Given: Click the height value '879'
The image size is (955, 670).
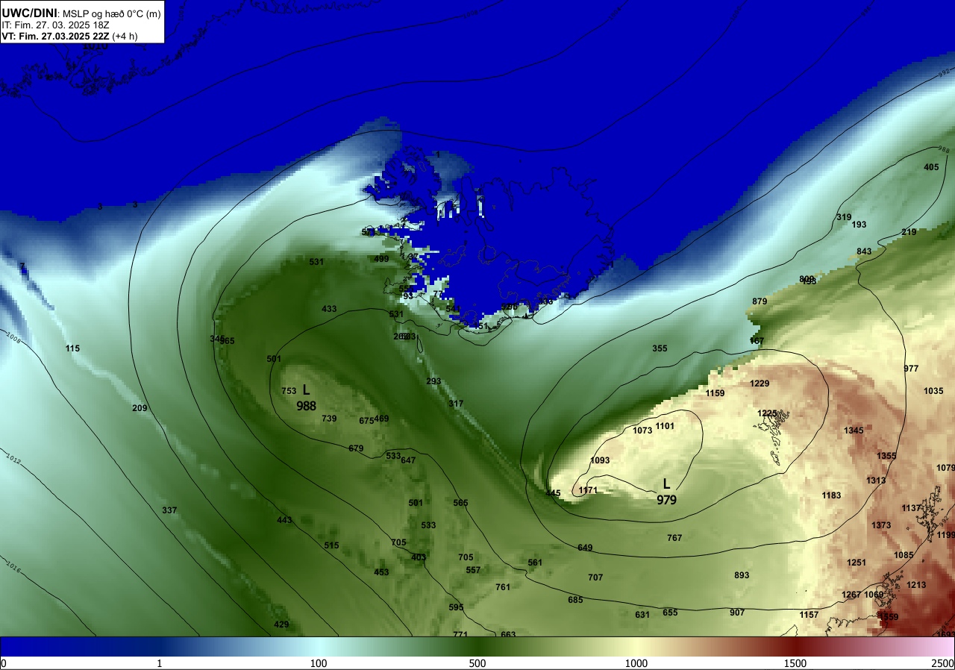Looking at the screenshot, I should pos(760,301).
